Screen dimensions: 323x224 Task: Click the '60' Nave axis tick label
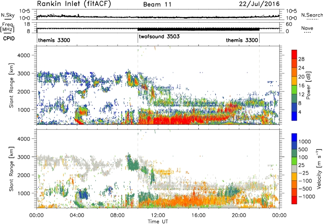pos(289,24)
